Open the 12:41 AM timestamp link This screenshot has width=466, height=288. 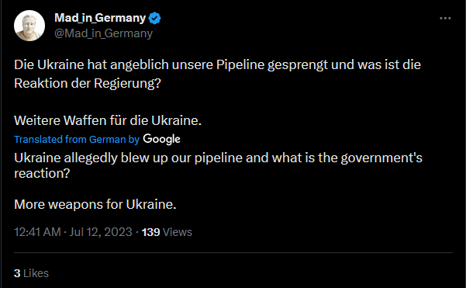tap(37, 232)
